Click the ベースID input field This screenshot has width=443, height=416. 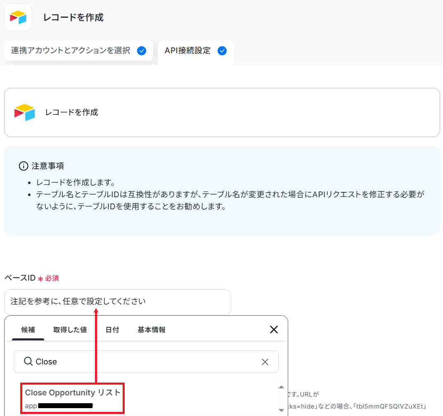pyautogui.click(x=117, y=302)
